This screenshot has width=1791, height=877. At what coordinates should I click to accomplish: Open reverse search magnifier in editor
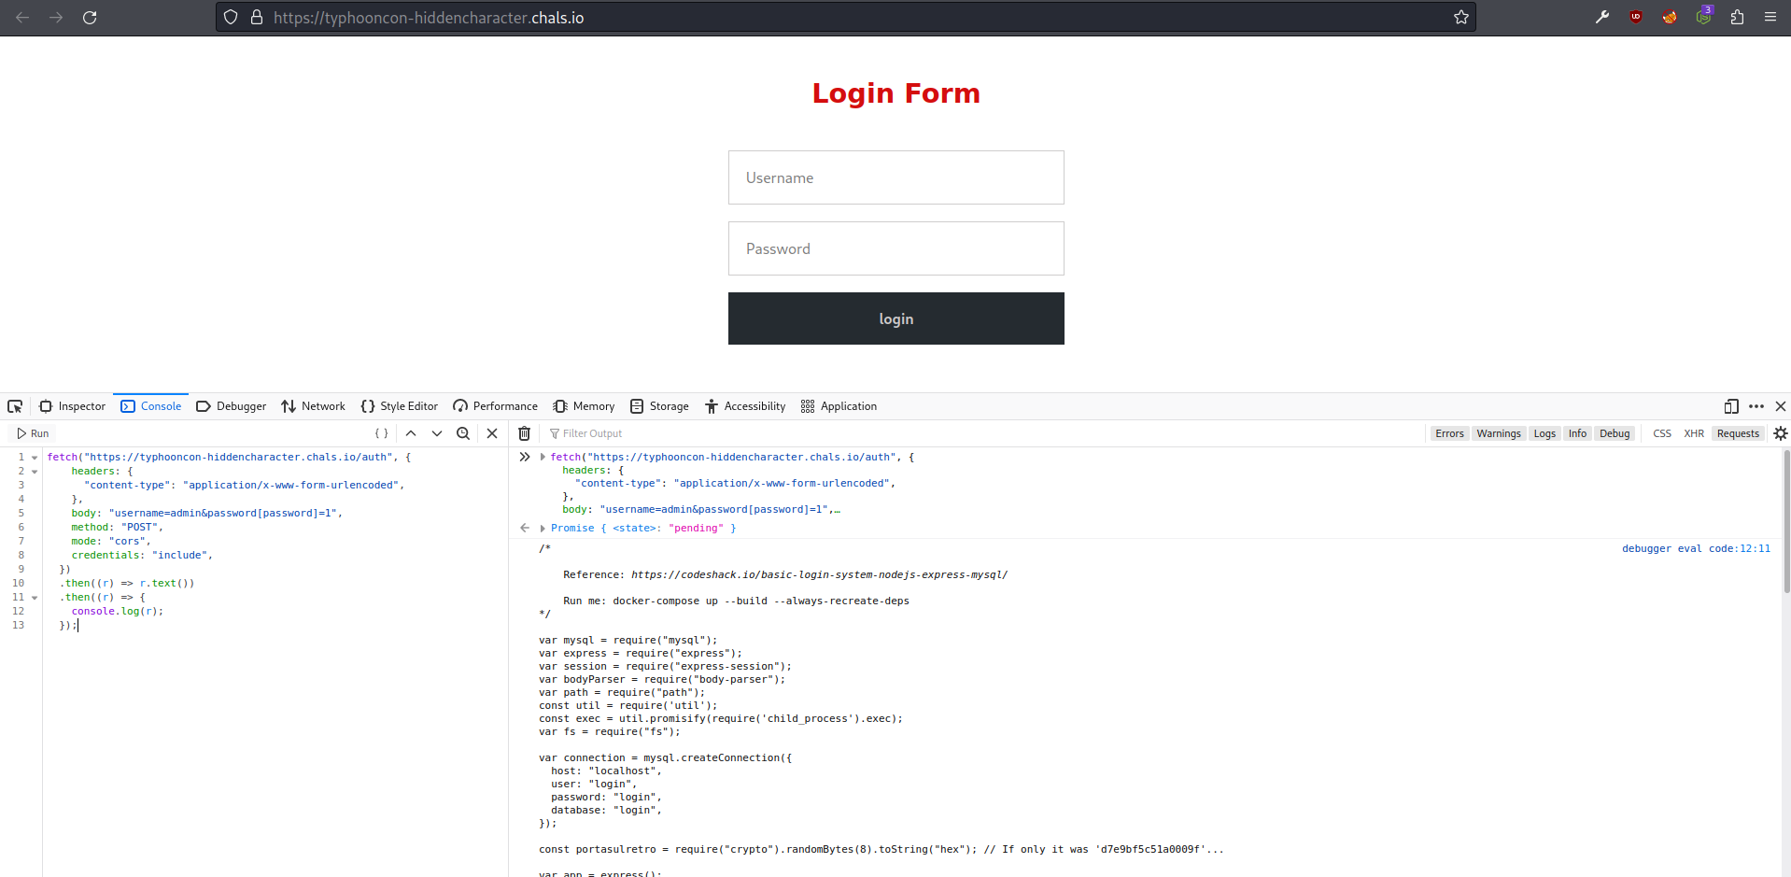point(463,433)
